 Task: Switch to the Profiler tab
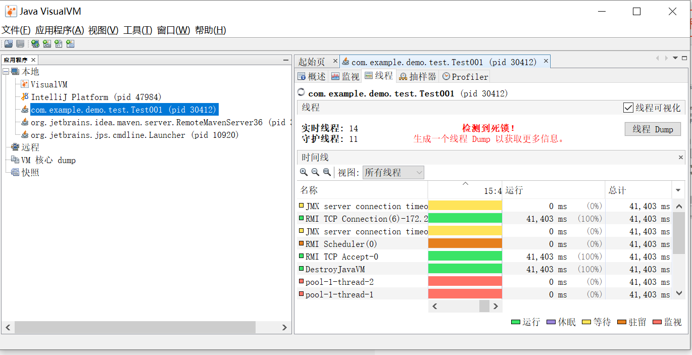click(x=465, y=76)
